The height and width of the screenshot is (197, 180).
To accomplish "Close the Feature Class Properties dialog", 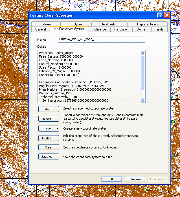I will tap(167, 15).
